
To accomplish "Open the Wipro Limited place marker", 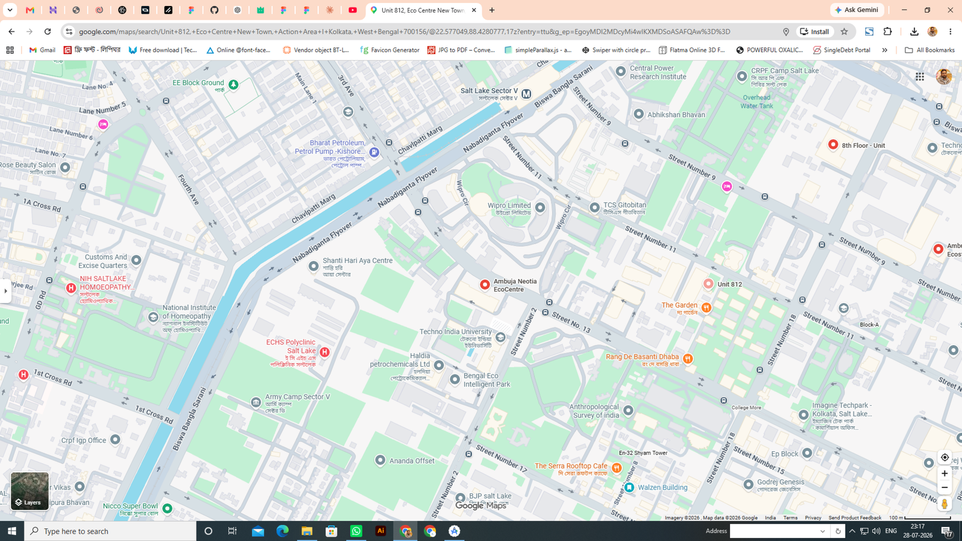I will click(x=540, y=207).
